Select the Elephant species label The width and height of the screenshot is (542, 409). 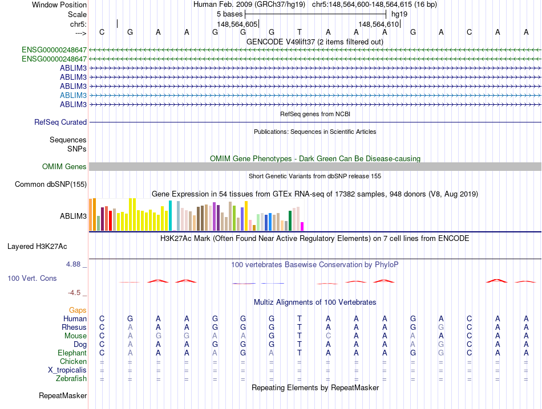[72, 353]
